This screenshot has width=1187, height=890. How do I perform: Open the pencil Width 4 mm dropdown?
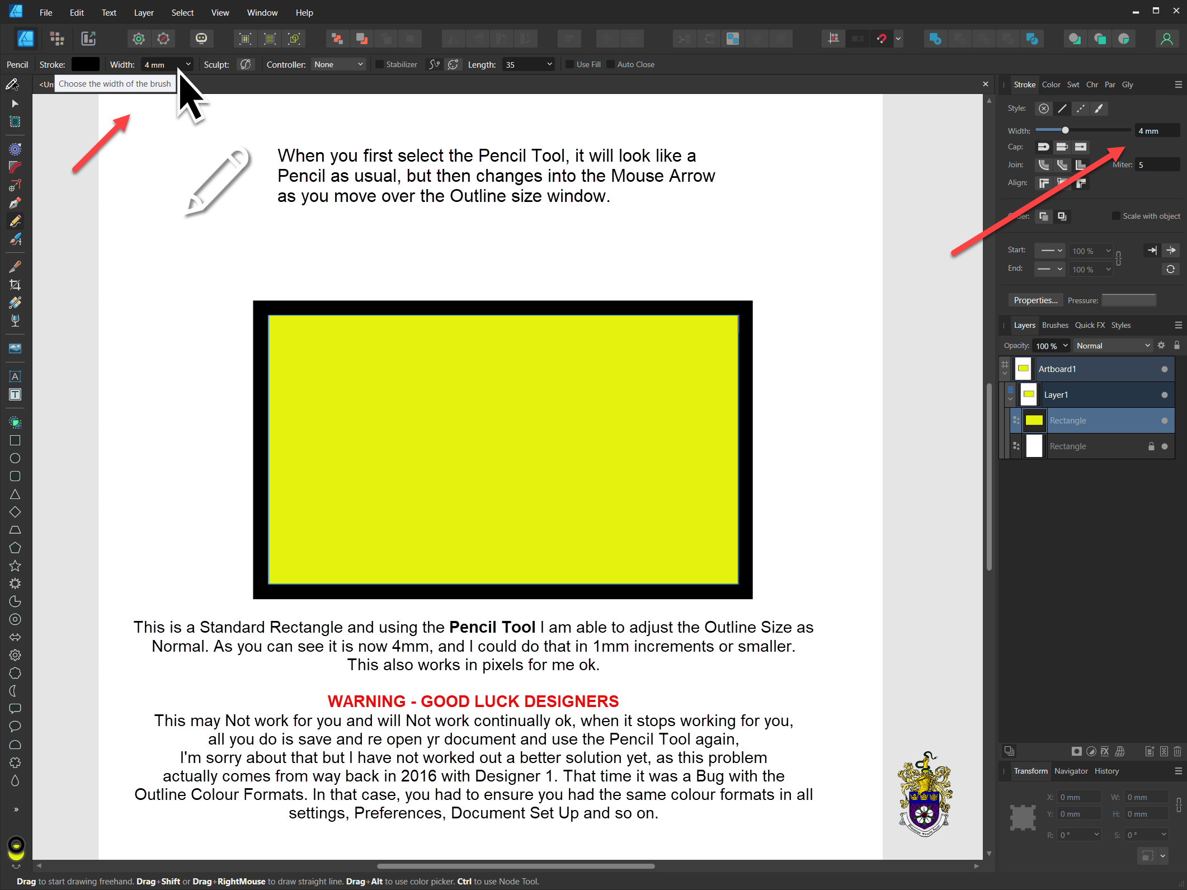tap(188, 64)
